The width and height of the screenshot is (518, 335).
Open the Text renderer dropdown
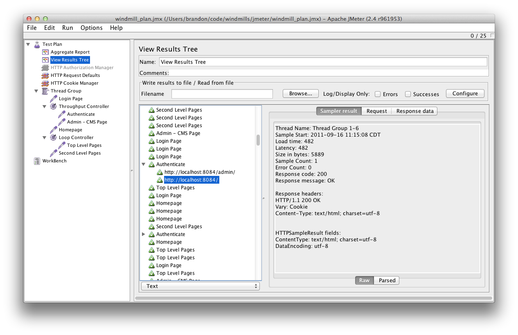[x=200, y=286]
